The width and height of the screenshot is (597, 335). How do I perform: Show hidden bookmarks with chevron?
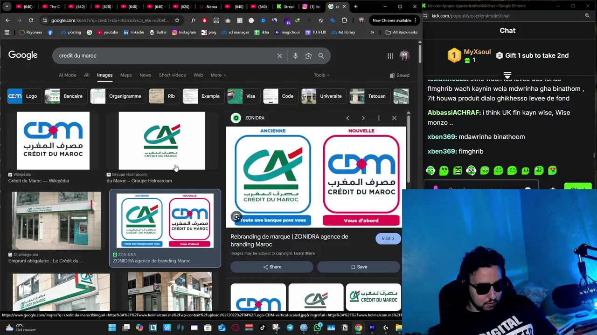click(372, 32)
